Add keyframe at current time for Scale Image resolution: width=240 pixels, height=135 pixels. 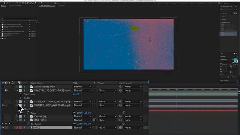6,124
